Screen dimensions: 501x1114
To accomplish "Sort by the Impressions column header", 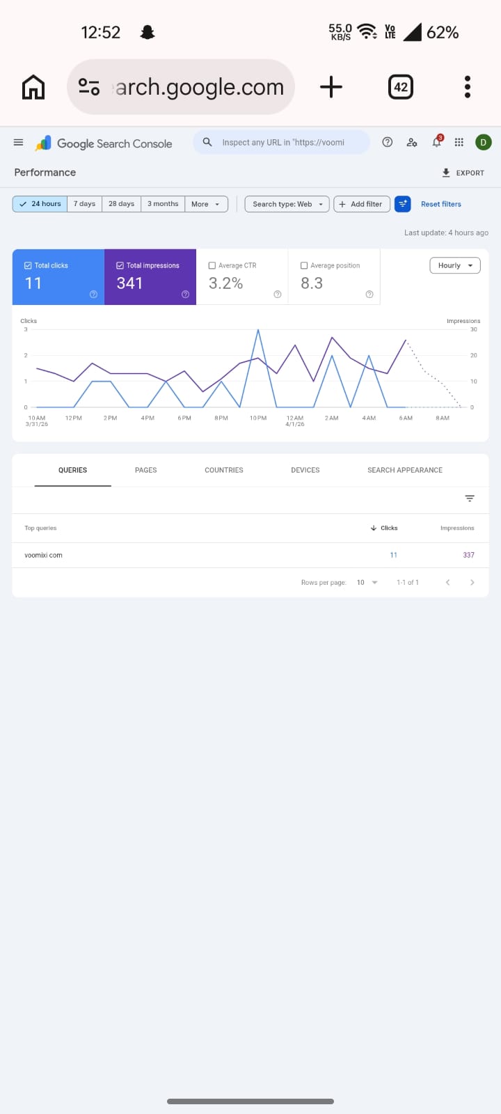I will (x=457, y=528).
